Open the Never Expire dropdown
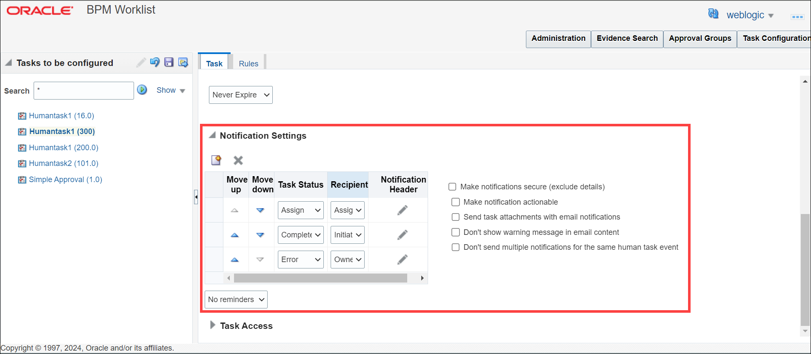The image size is (811, 354). (240, 95)
